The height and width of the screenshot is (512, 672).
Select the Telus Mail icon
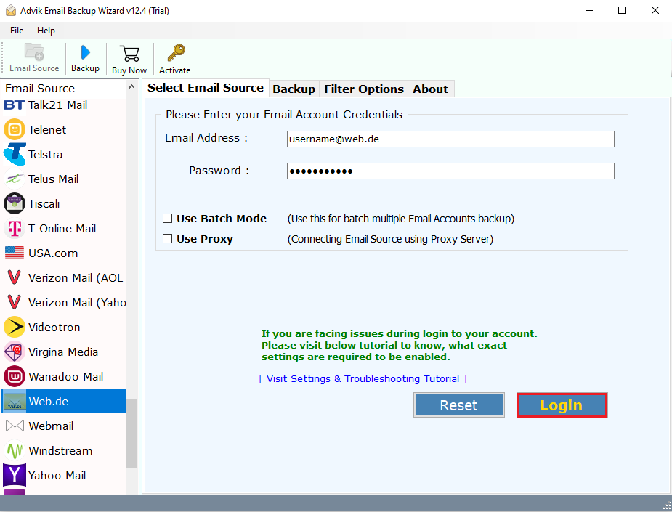point(14,179)
